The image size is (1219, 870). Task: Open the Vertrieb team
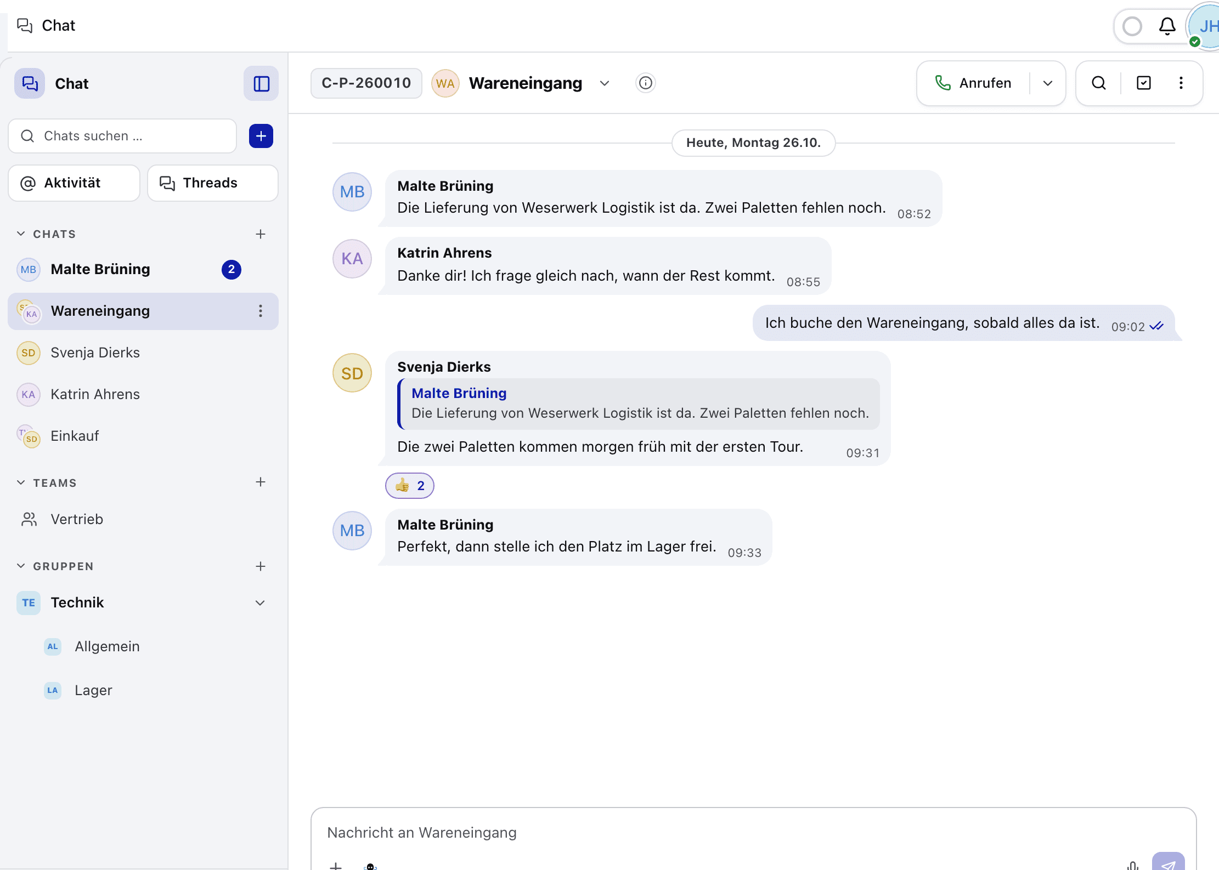point(143,519)
